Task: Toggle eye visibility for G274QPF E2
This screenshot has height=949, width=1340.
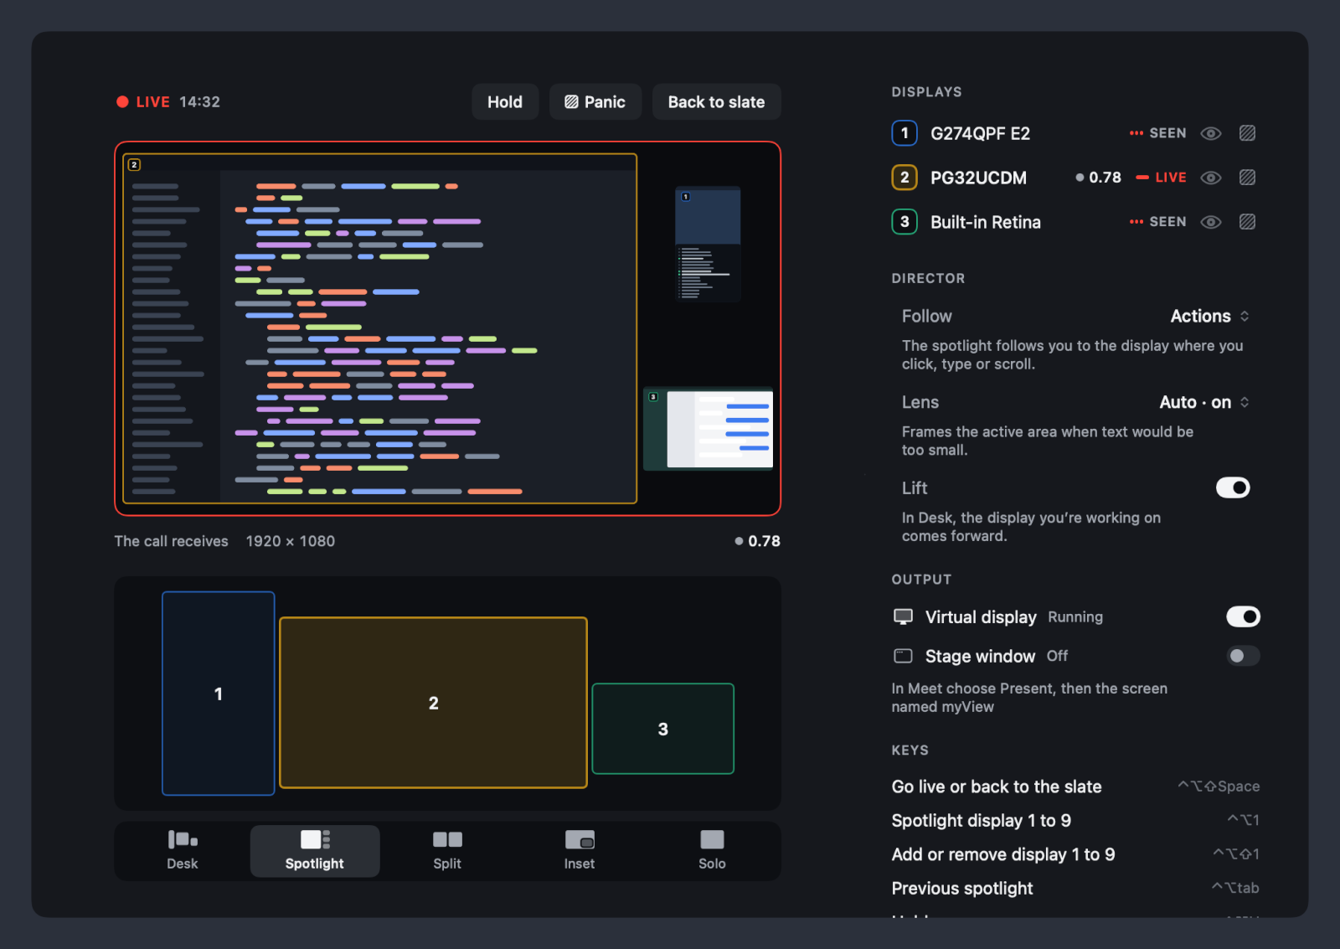Action: pos(1211,133)
